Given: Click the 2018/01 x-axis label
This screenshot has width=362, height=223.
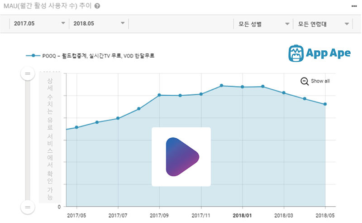Looking at the screenshot, I should (242, 216).
